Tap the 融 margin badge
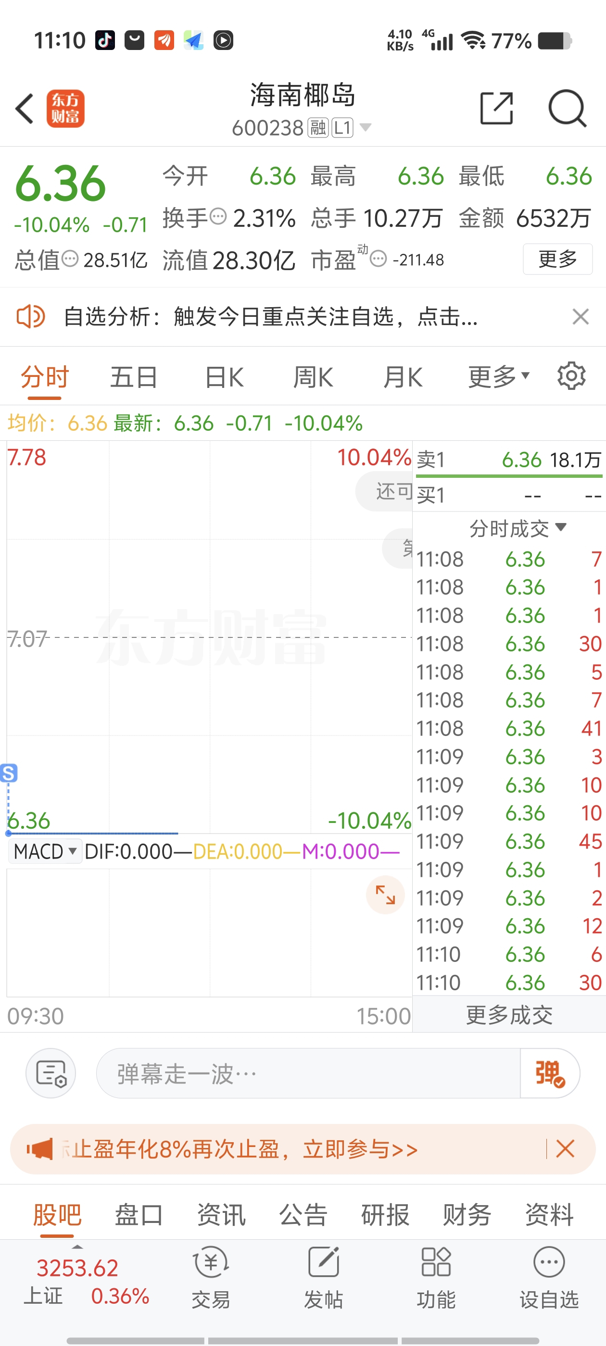 point(317,127)
